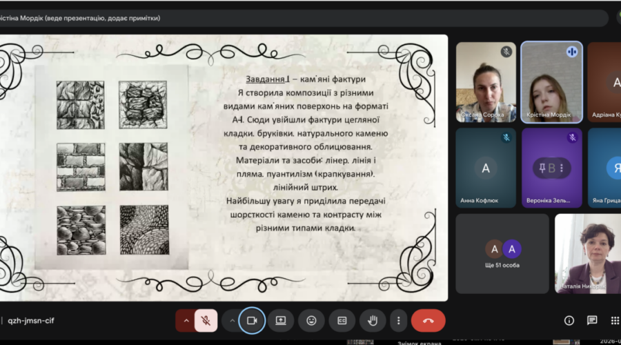The width and height of the screenshot is (621, 345).
Task: Raise your hand with the hand icon
Action: pos(373,320)
